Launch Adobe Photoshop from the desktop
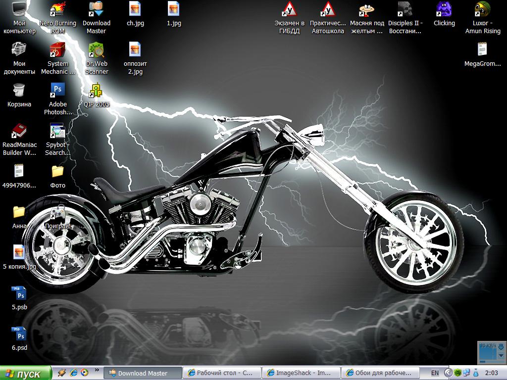This screenshot has width=507, height=380. pyautogui.click(x=58, y=91)
